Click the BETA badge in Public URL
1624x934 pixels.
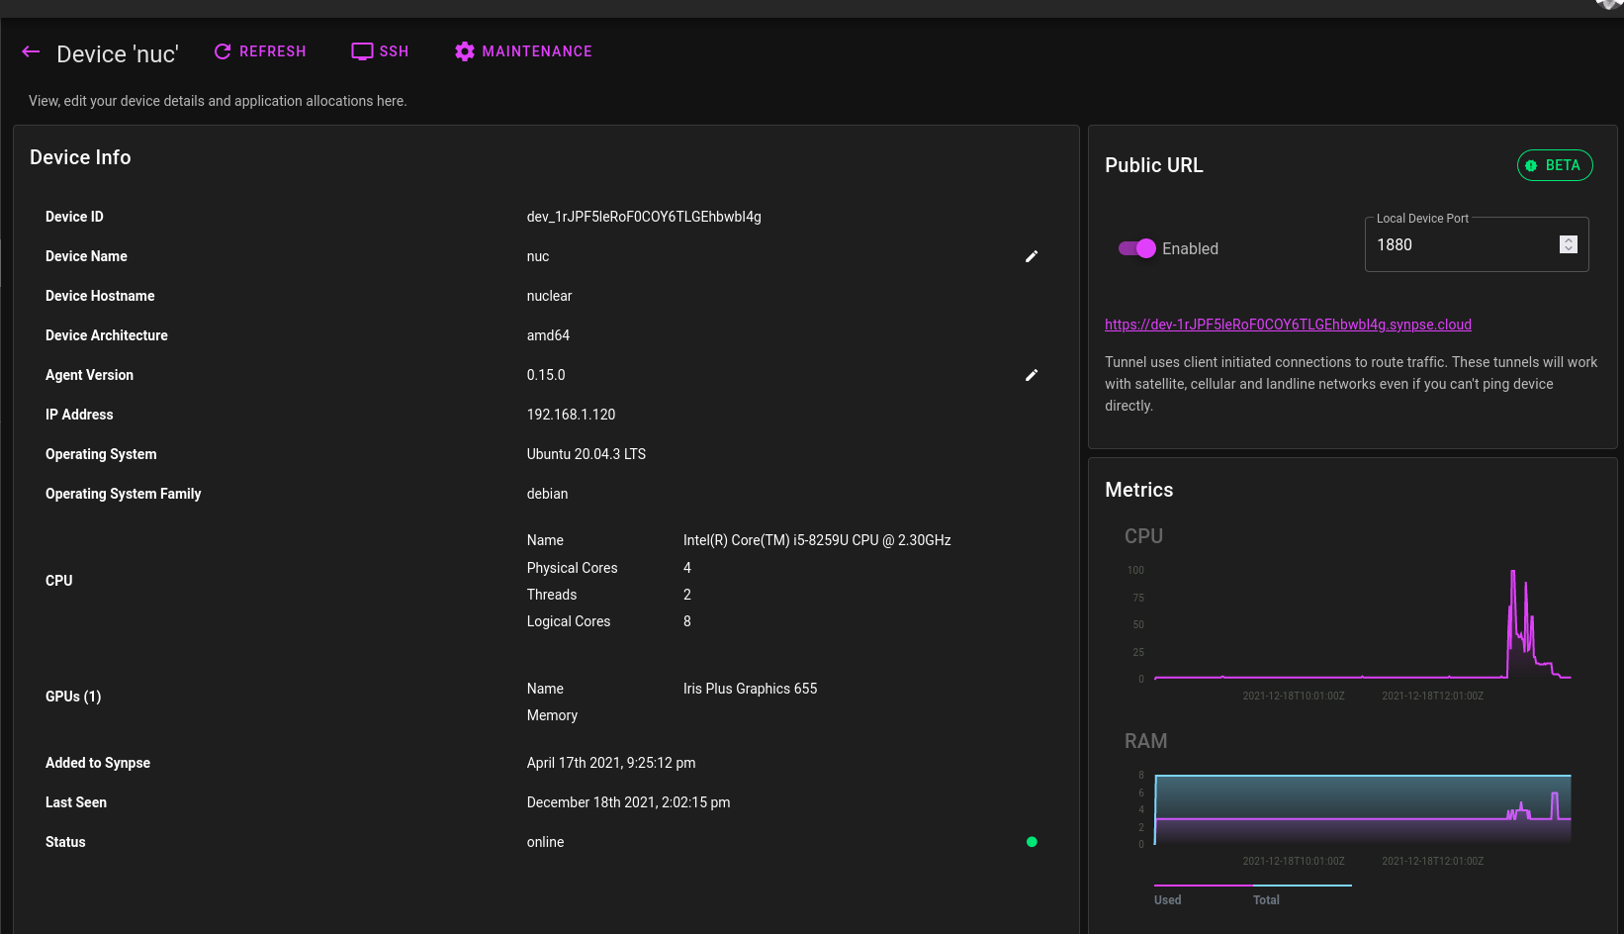click(1554, 165)
